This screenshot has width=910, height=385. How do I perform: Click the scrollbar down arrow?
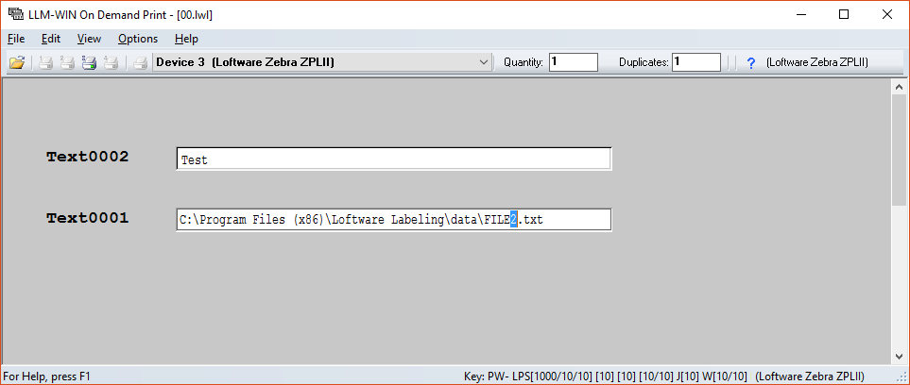click(899, 356)
